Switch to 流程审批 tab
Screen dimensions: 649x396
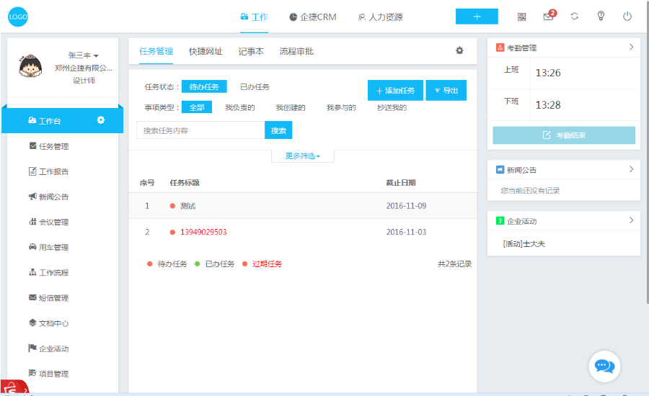pyautogui.click(x=296, y=51)
